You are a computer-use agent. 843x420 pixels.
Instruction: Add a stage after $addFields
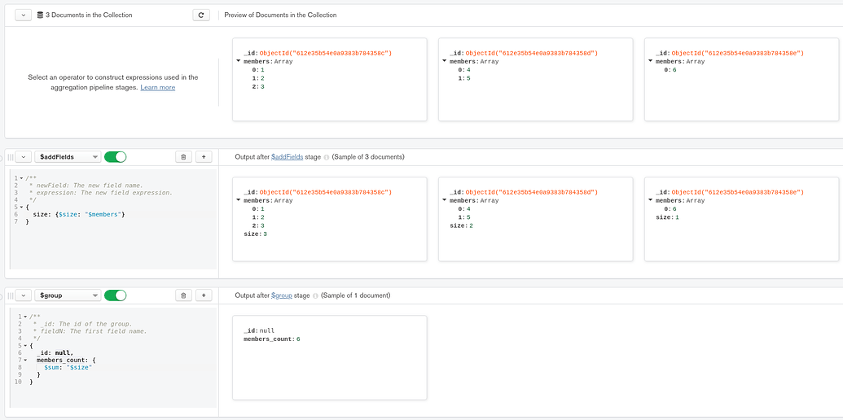click(x=204, y=156)
